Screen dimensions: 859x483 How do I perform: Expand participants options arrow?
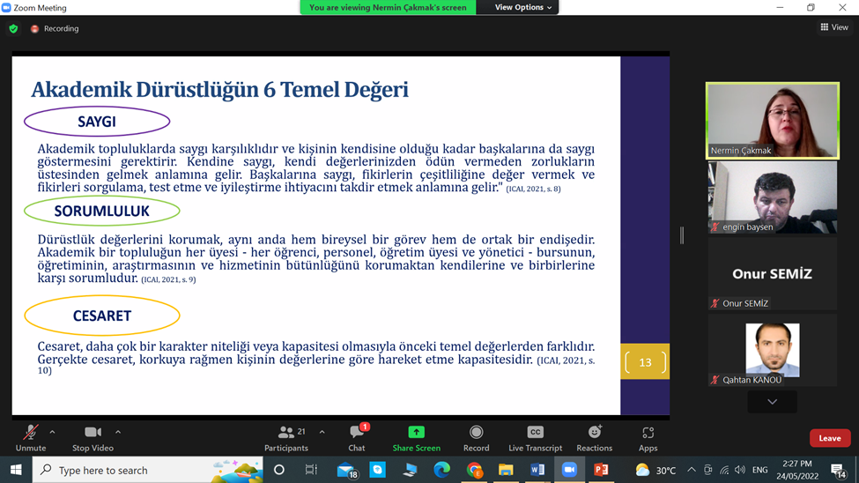[x=322, y=432]
